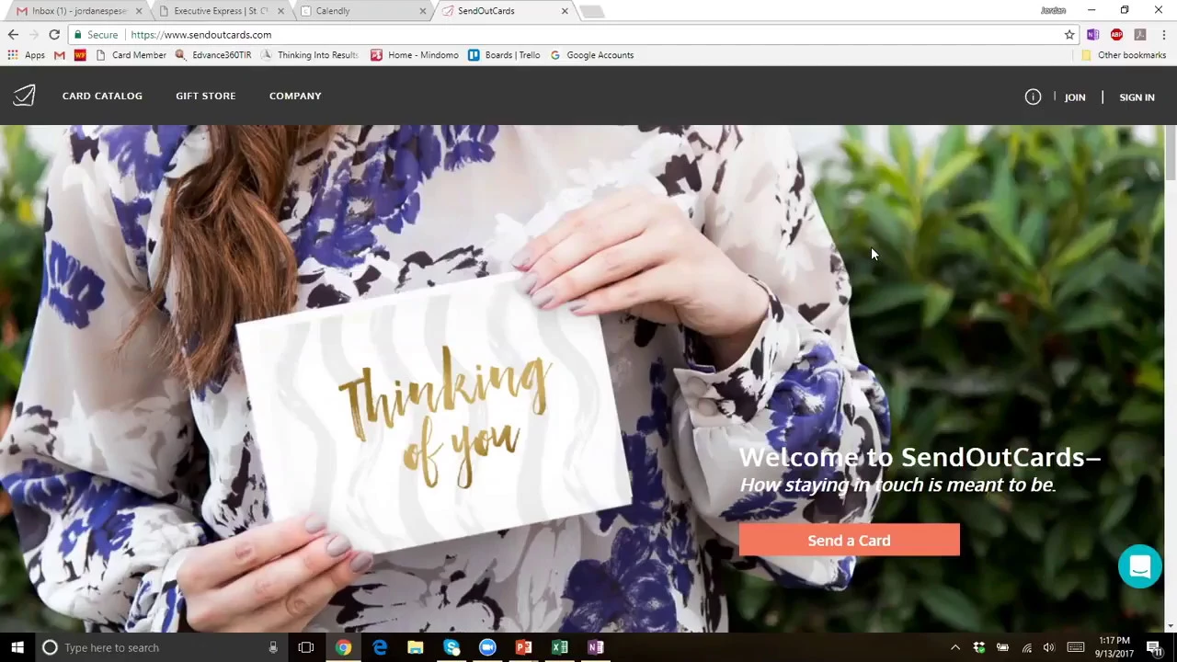
Task: Open the info circle icon in header
Action: (x=1033, y=97)
